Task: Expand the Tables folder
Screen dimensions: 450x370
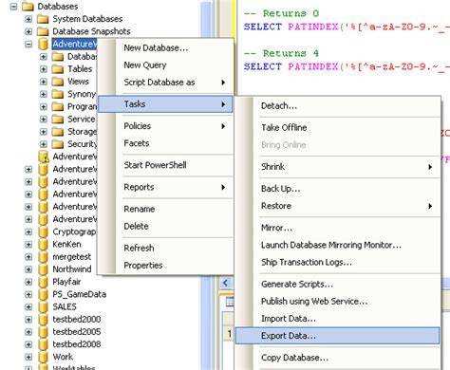Action: click(44, 69)
